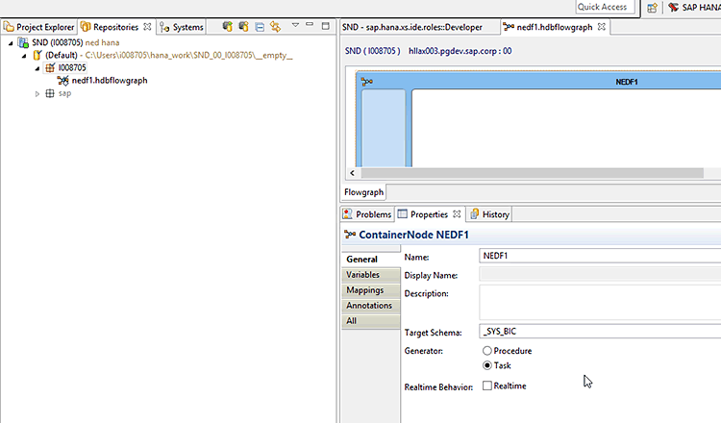Switch to the Project Explorer tab

point(39,27)
